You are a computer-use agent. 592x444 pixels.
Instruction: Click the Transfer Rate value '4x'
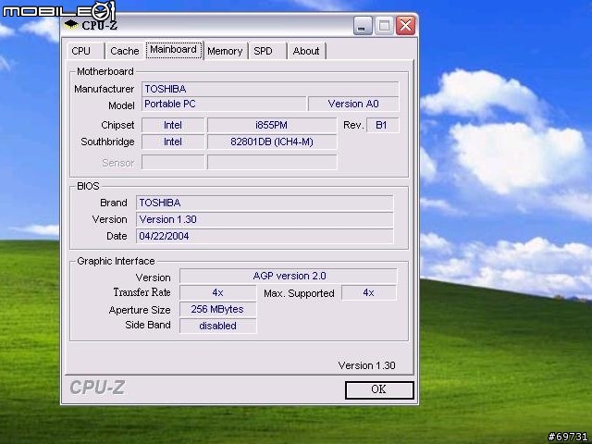[x=218, y=292]
